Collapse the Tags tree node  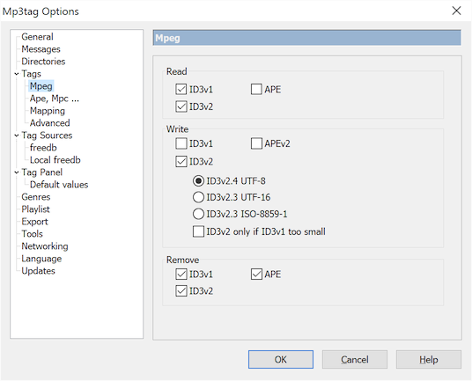17,74
